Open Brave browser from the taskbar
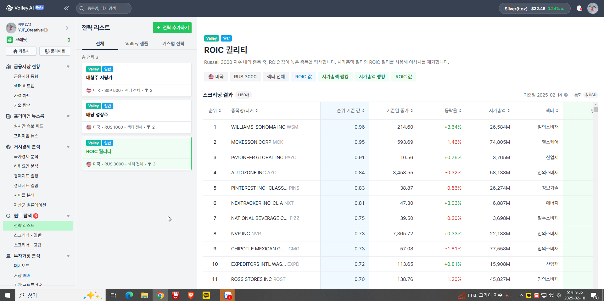 (191, 295)
